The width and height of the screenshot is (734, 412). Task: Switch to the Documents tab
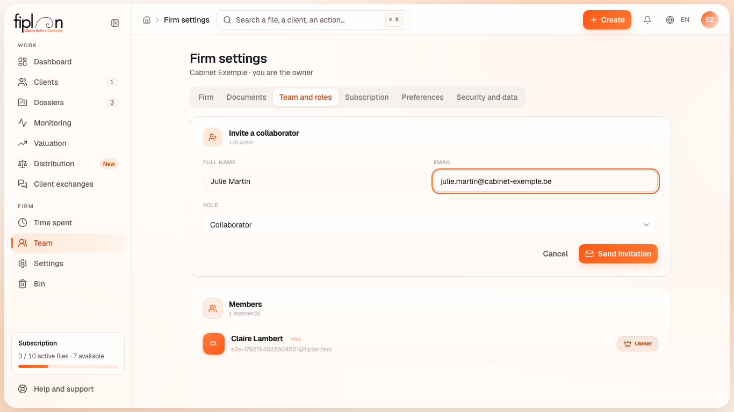[247, 97]
